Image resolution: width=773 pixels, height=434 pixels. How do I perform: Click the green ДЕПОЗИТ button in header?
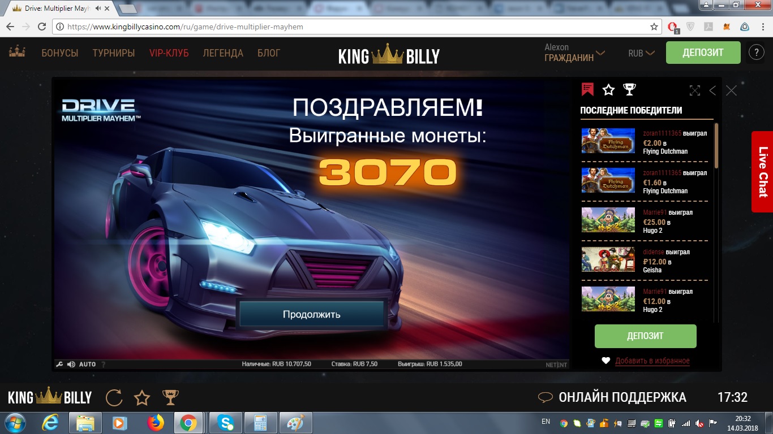(x=703, y=53)
